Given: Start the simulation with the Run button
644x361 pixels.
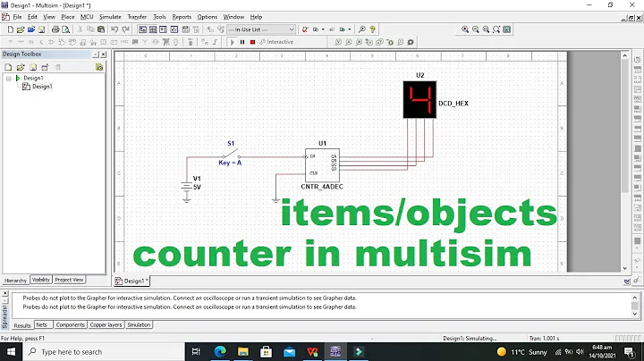Looking at the screenshot, I should pyautogui.click(x=232, y=42).
